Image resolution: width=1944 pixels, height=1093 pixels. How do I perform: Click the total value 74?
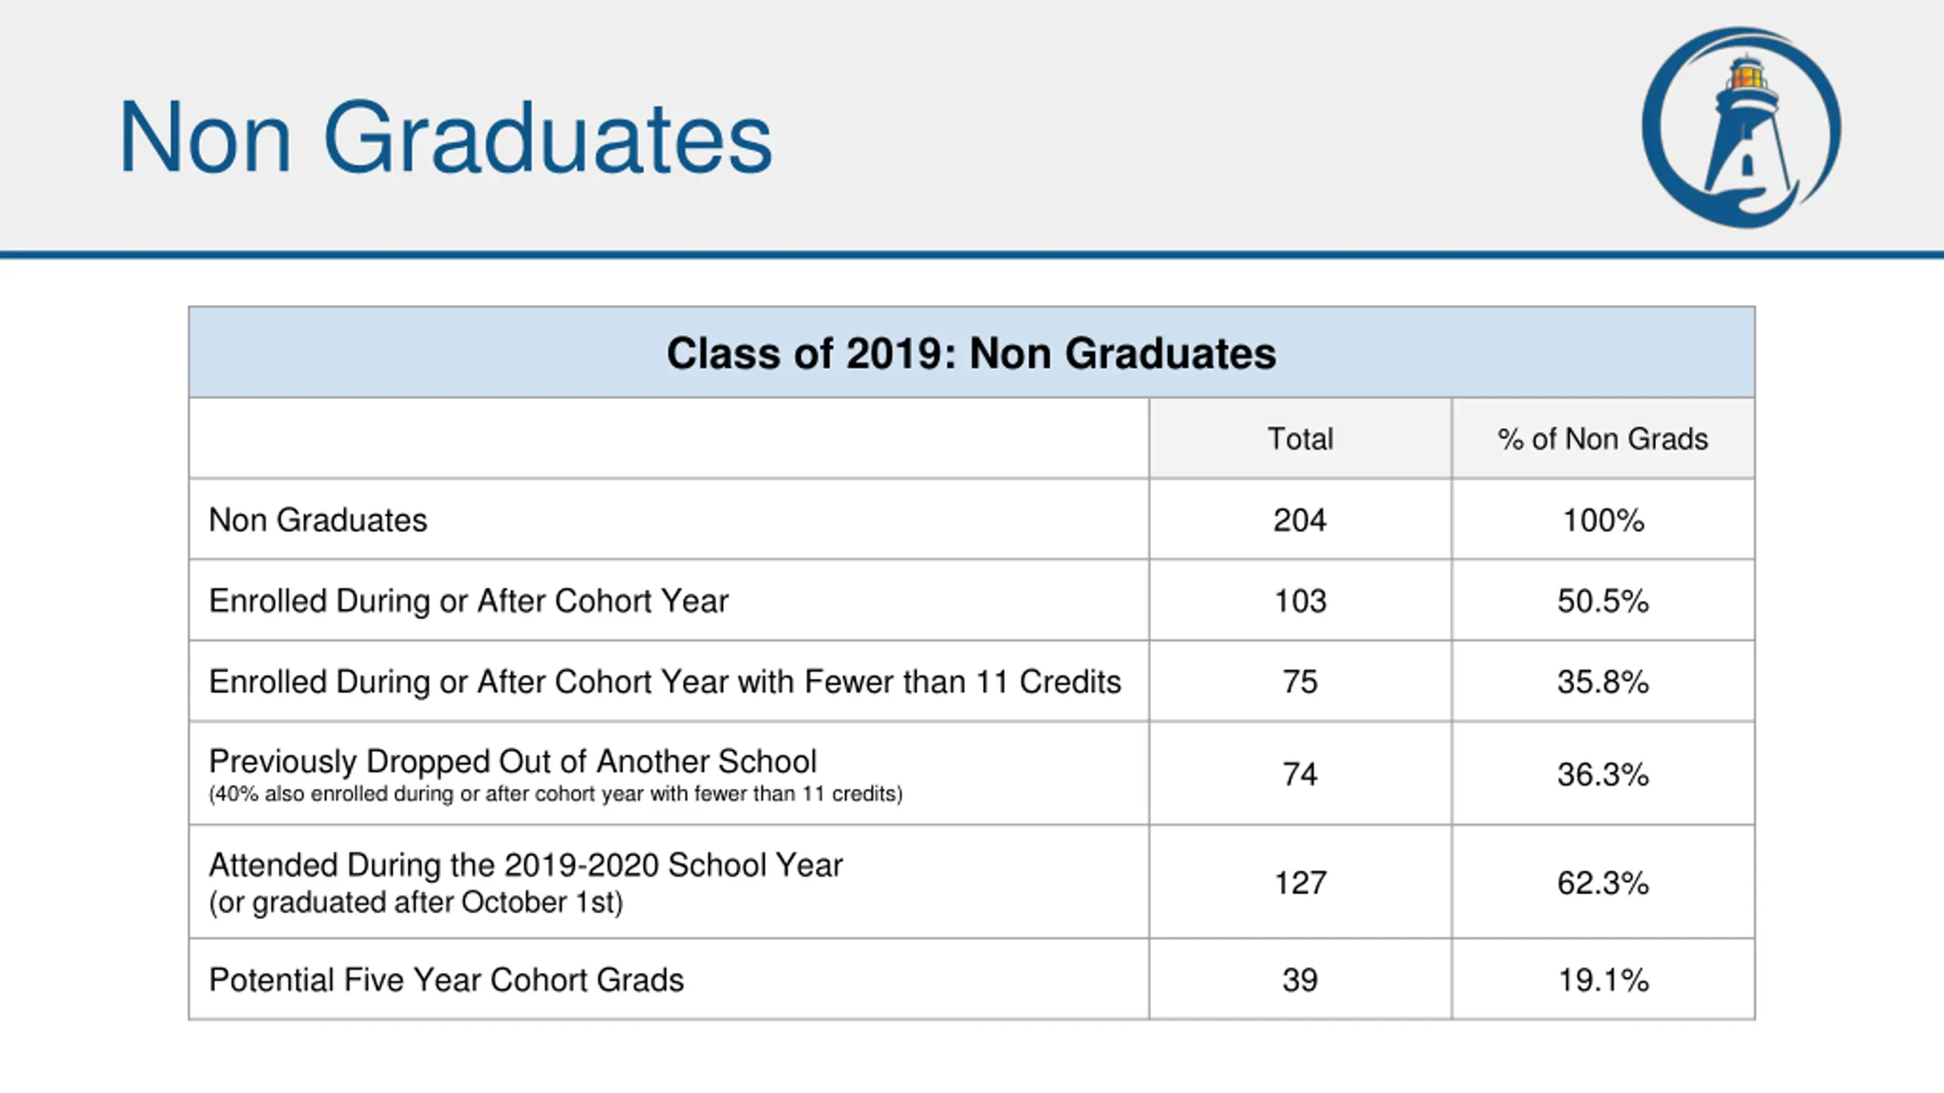pos(1300,774)
